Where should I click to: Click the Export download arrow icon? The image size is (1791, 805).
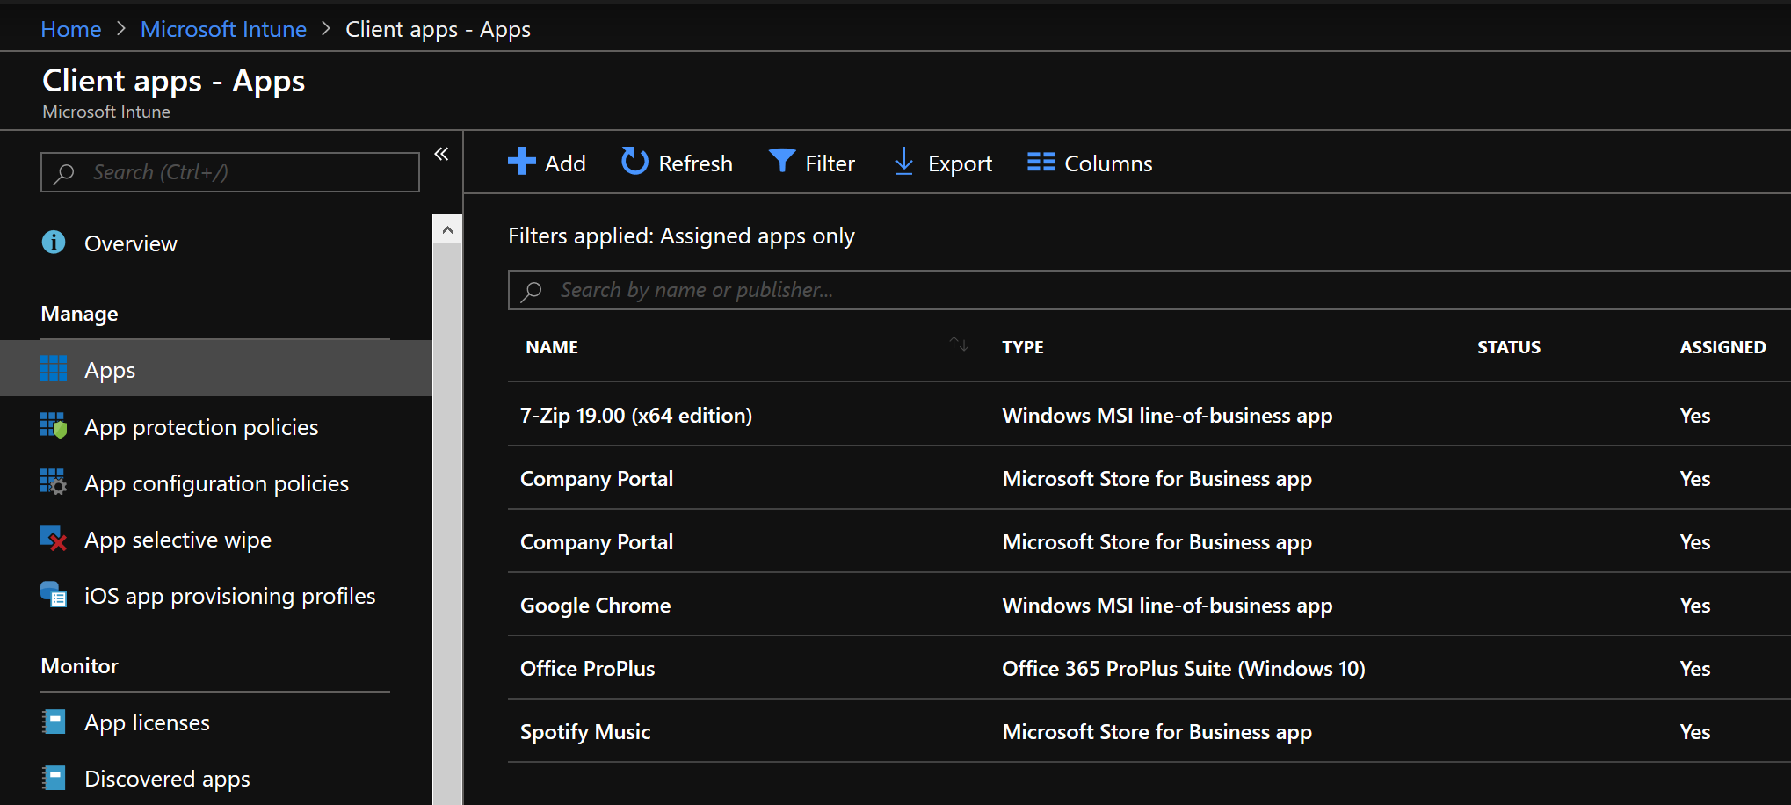point(903,162)
